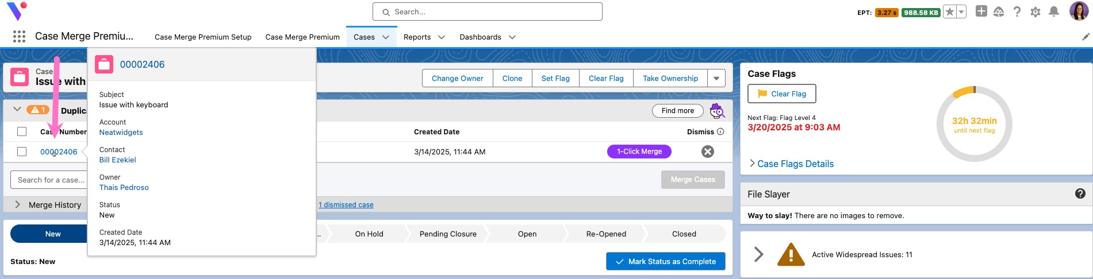Open Reports tab dropdown arrow
Screen dimensions: 1093x279
coord(442,37)
